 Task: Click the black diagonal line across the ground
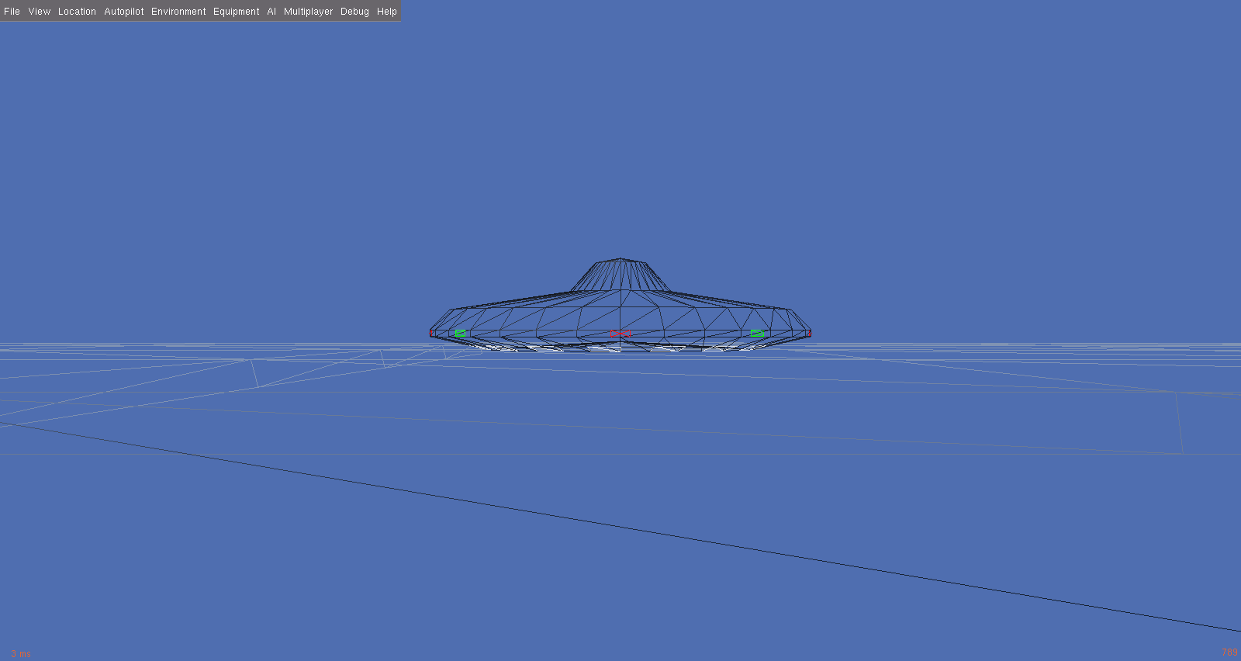(620, 528)
